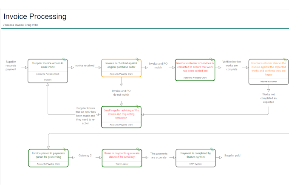Viewport: 289px width, 193px height.
Task: Select 'Supplier invoice arrives in email inbox' activity
Action: pyautogui.click(x=48, y=71)
